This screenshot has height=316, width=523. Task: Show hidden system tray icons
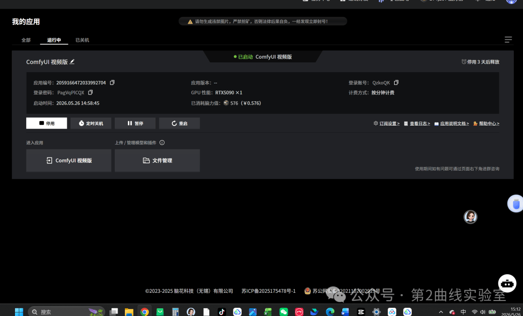pos(441,312)
